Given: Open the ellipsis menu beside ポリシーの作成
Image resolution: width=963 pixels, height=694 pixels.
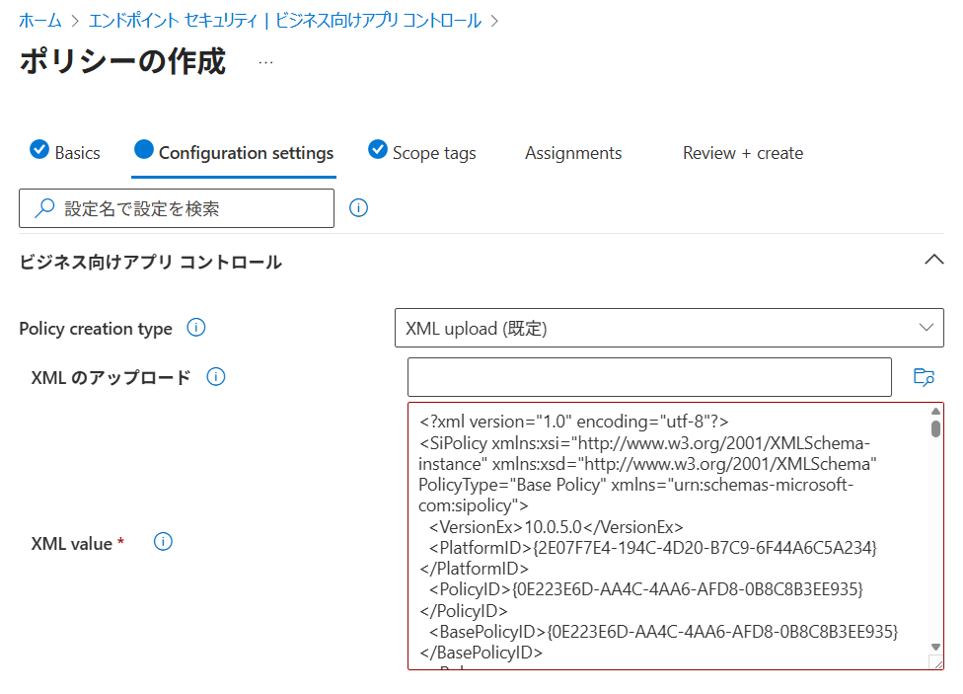Looking at the screenshot, I should [x=265, y=62].
